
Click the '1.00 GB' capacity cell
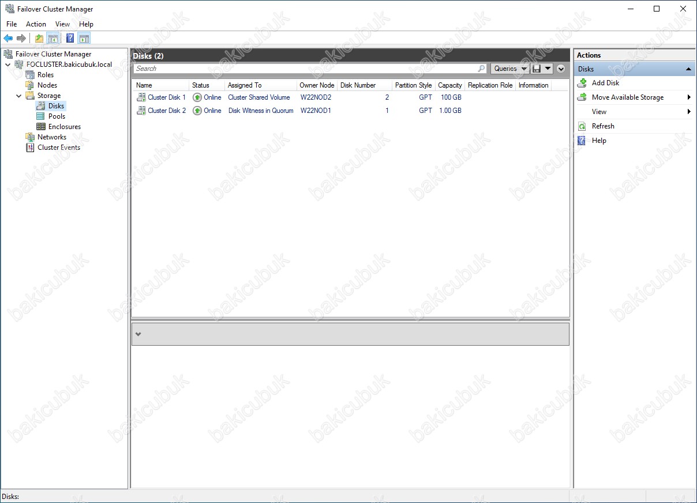450,111
